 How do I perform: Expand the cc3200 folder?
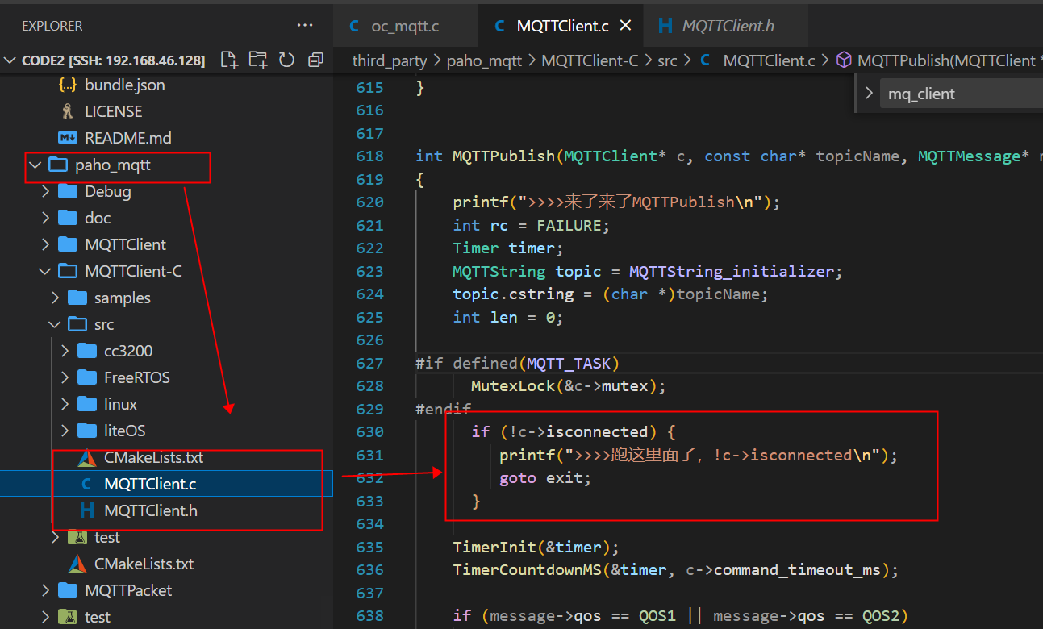[x=65, y=352]
